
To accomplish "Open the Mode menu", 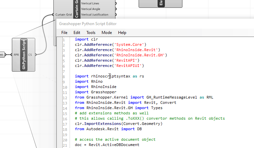I will pos(107,33).
